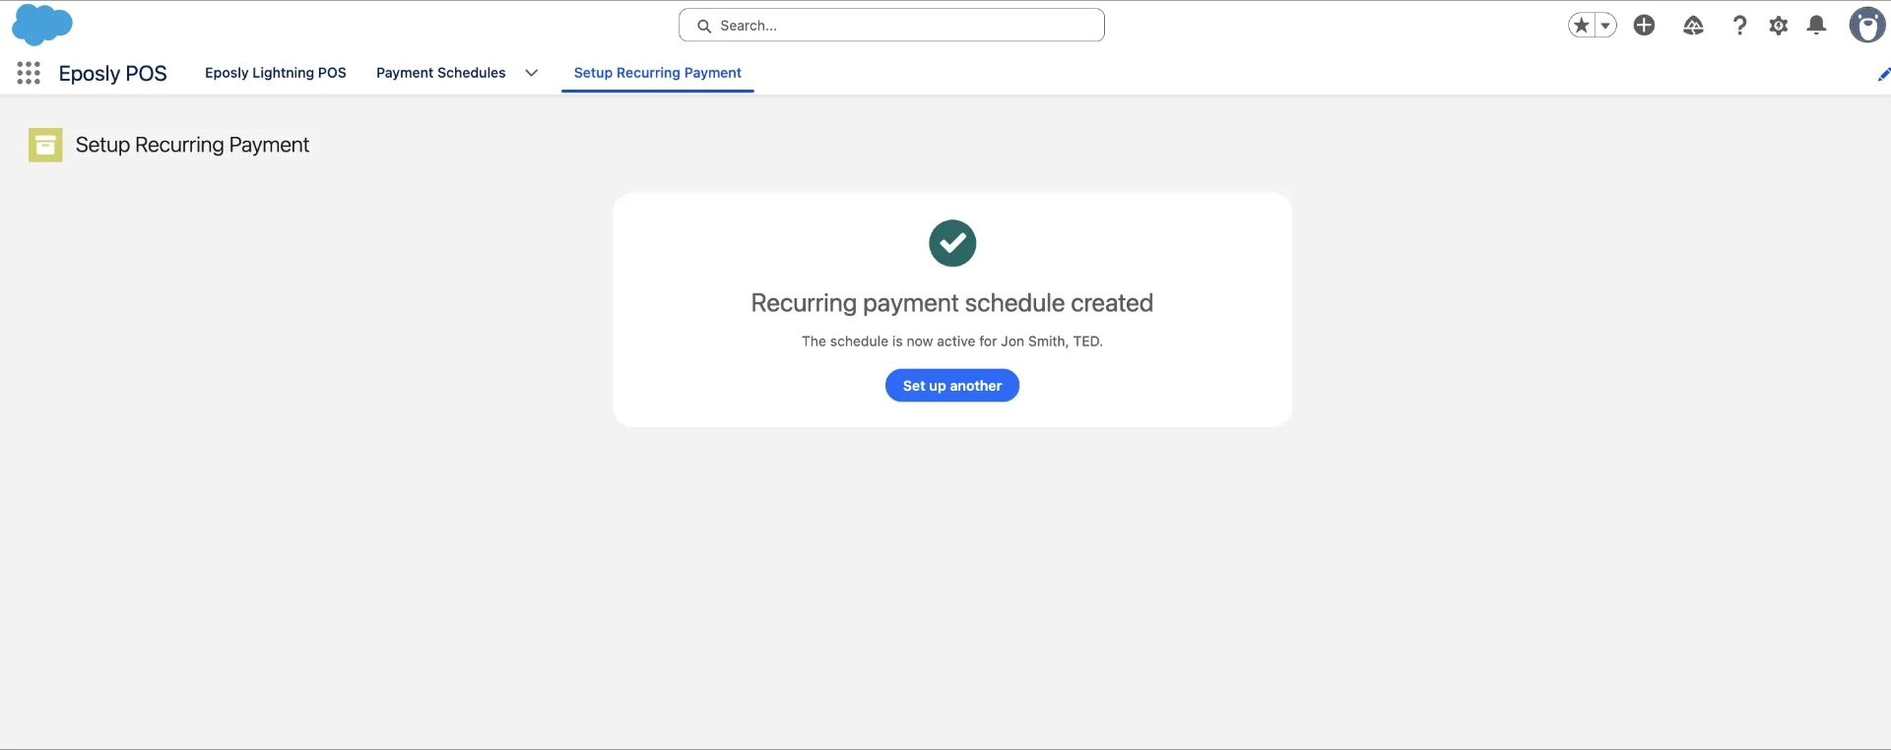Open the App Launcher grid icon

tap(29, 73)
